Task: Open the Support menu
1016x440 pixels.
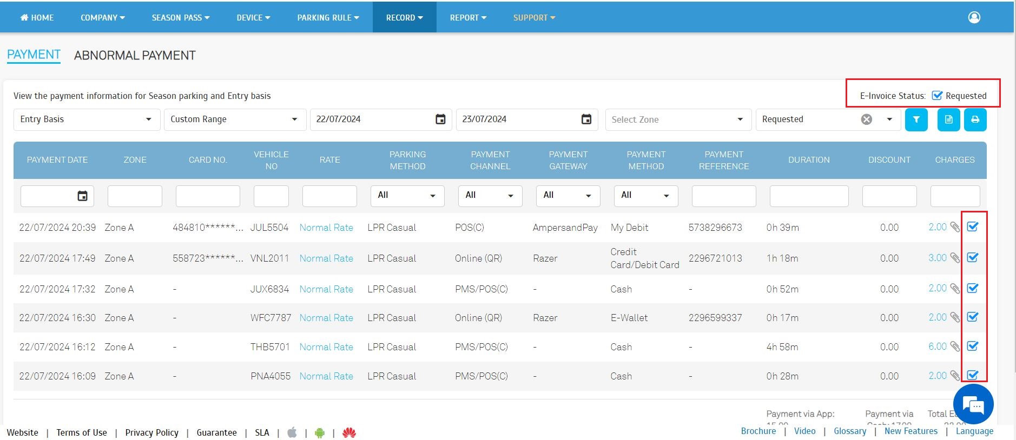Action: (x=534, y=17)
